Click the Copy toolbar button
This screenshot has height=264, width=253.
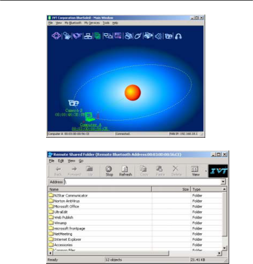[144, 171]
